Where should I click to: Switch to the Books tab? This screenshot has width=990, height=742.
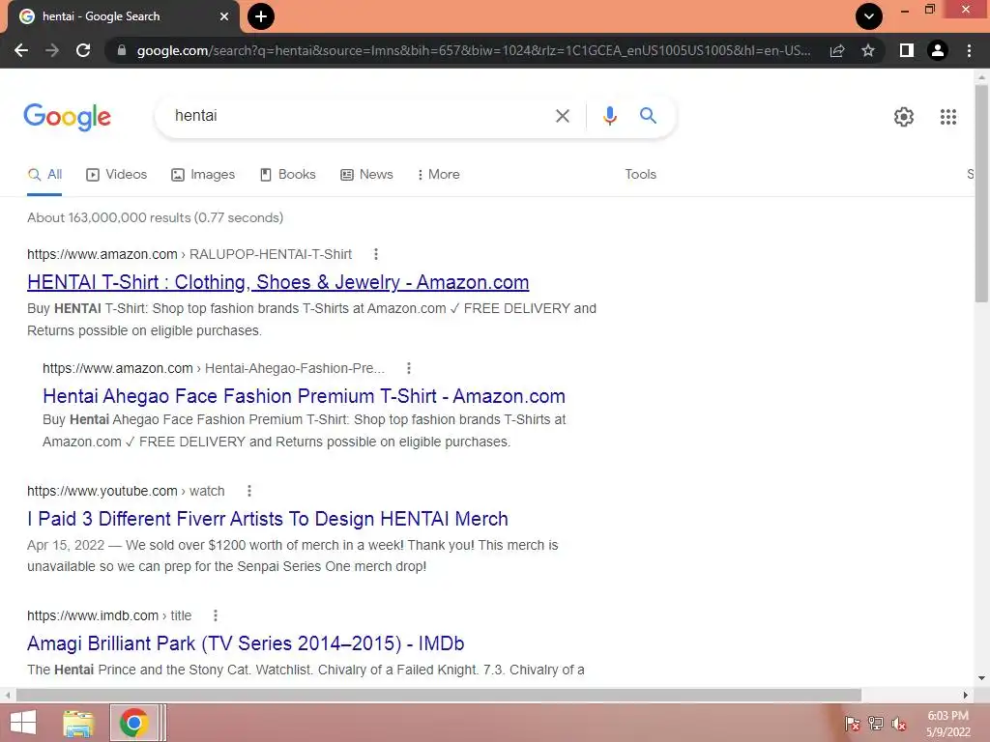click(x=287, y=175)
